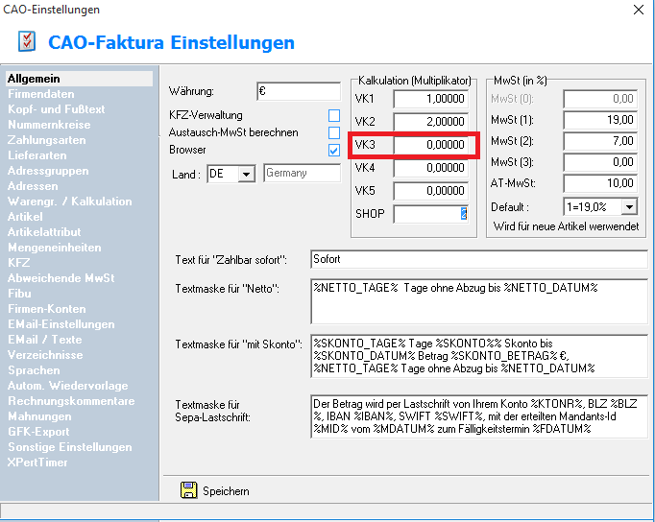Click the Währung input field
655x522 pixels.
tap(299, 91)
